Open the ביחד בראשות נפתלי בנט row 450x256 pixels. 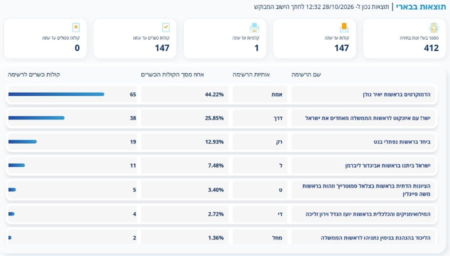click(221, 142)
